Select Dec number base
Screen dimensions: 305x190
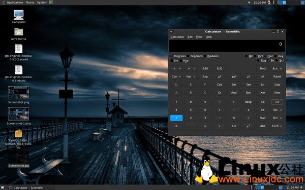(268, 56)
